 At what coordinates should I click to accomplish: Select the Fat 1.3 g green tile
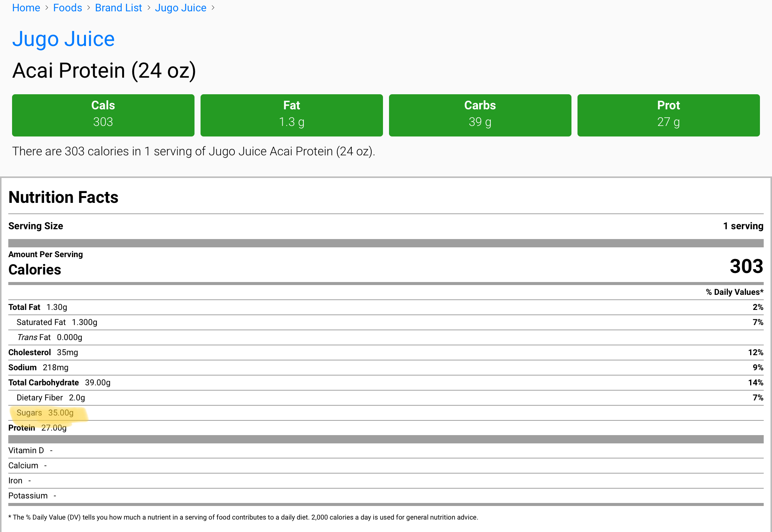(291, 115)
